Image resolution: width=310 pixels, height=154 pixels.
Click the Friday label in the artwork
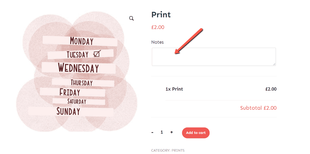[x=69, y=92]
